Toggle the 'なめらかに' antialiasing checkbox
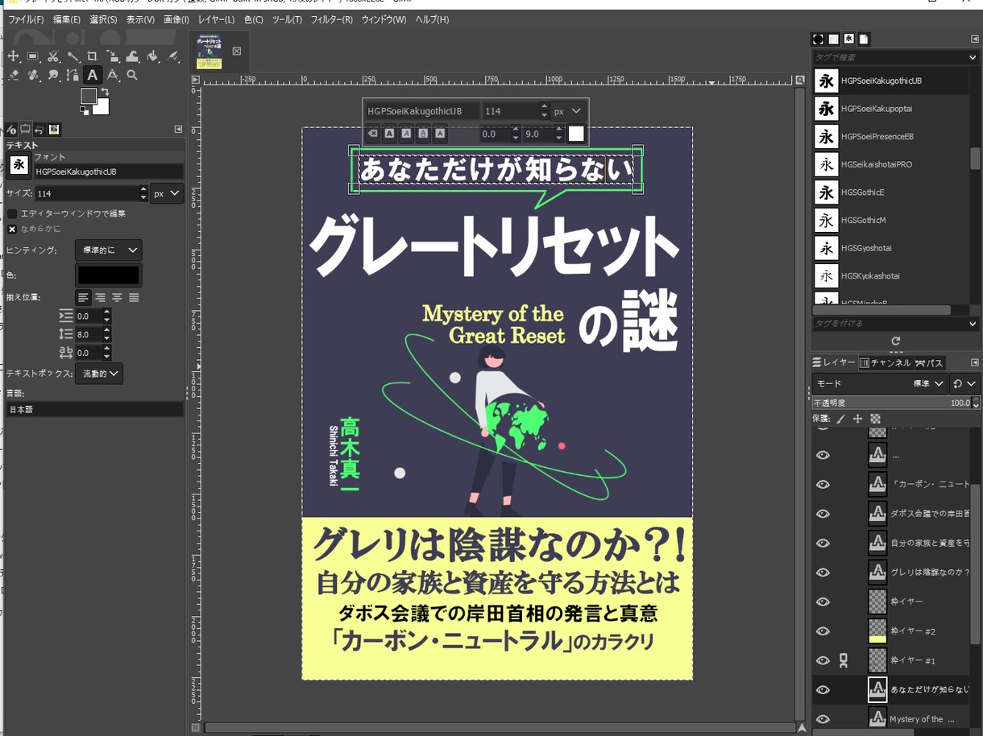This screenshot has width=983, height=736. 12,229
